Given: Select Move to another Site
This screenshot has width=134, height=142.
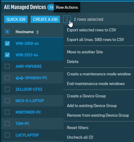Looking at the screenshot, I should 85,52.
